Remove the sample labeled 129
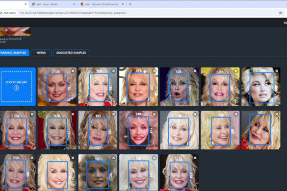This screenshot has width=287, height=191. click(73, 114)
